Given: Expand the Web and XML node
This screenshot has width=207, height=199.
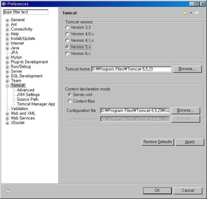Looking at the screenshot, I should tap(7, 114).
